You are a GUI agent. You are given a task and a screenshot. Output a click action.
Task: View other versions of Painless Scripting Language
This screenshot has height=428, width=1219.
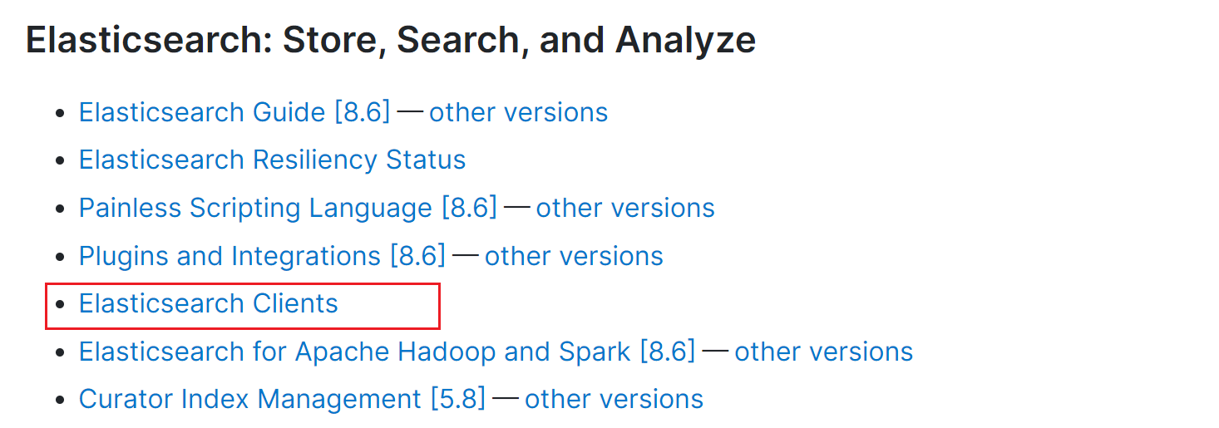click(625, 208)
